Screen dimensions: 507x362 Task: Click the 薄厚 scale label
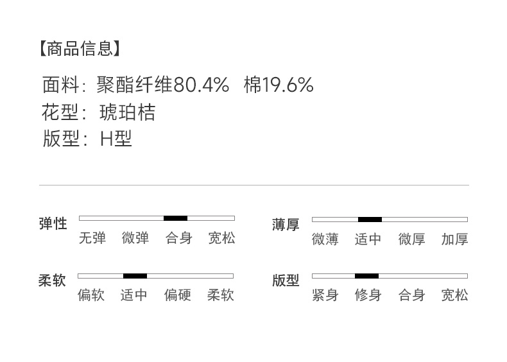pyautogui.click(x=286, y=225)
